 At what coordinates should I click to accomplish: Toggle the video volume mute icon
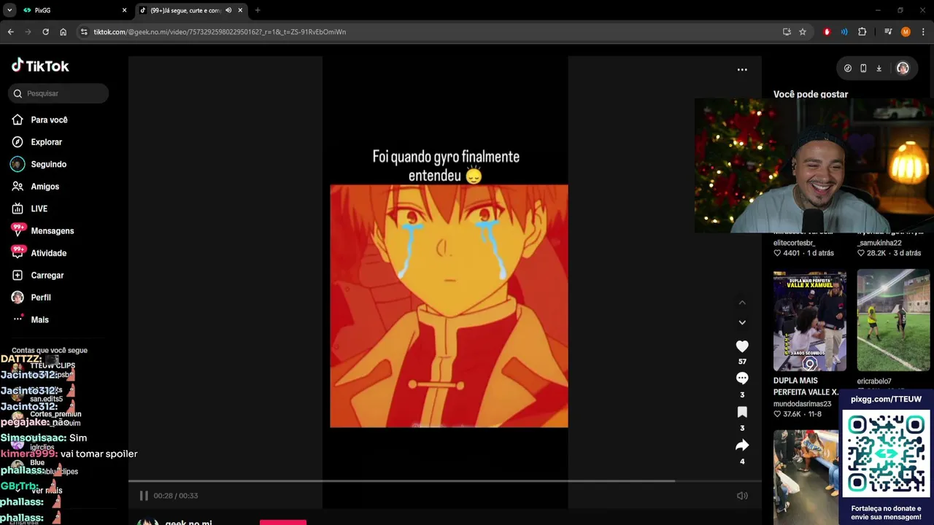(x=742, y=496)
